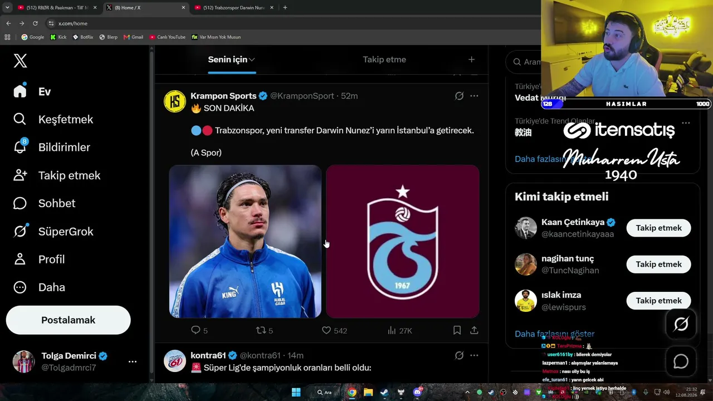713x401 pixels.
Task: Open Var Mısın Yok Musun bookmark
Action: (216, 37)
